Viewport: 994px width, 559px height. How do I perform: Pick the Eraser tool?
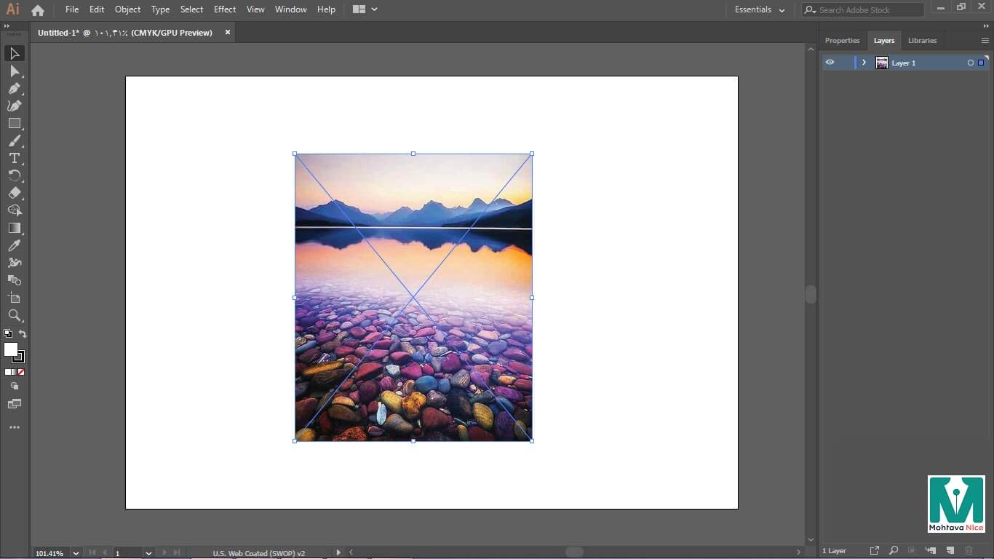click(15, 194)
